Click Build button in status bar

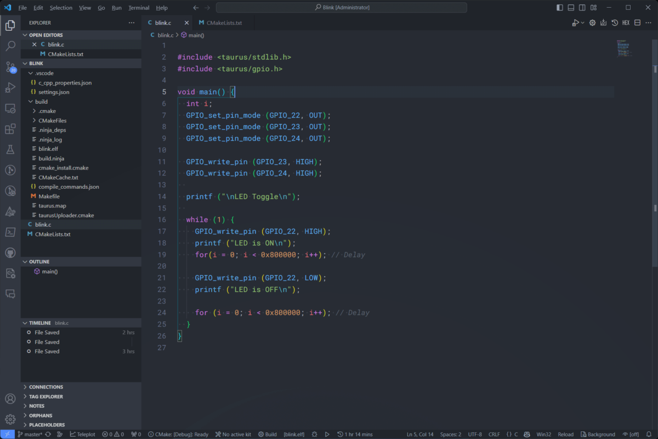(267, 434)
